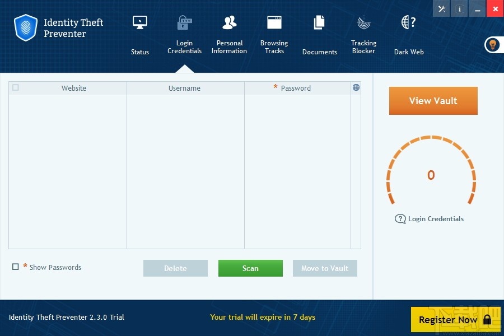Click the trial expiry notice text
The width and height of the screenshot is (504, 336).
[x=263, y=317]
